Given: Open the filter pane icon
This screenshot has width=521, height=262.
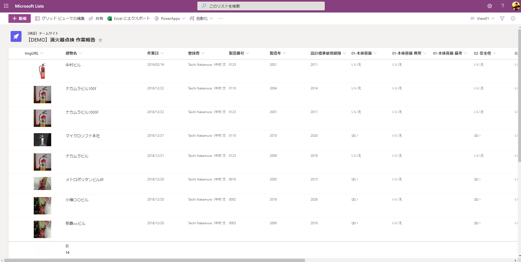Looking at the screenshot, I should 502,18.
